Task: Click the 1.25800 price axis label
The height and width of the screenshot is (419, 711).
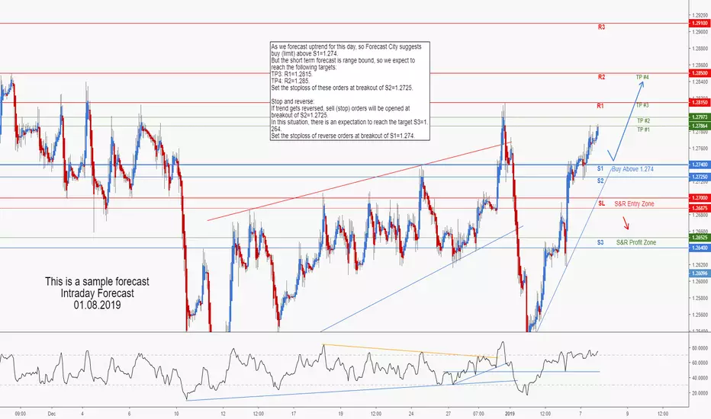Action: pyautogui.click(x=700, y=298)
